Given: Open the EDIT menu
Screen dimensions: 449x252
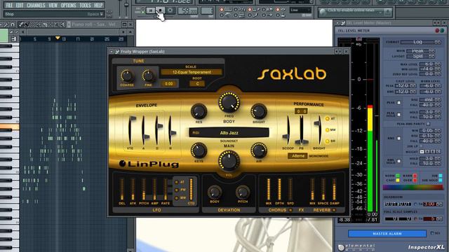Looking at the screenshot, I should [x=20, y=5].
